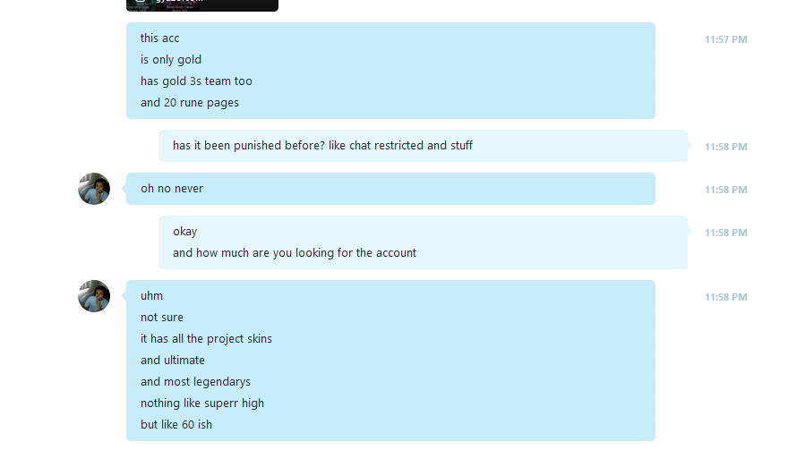
Task: Select the "but like 60 ish" message
Action: tap(176, 425)
